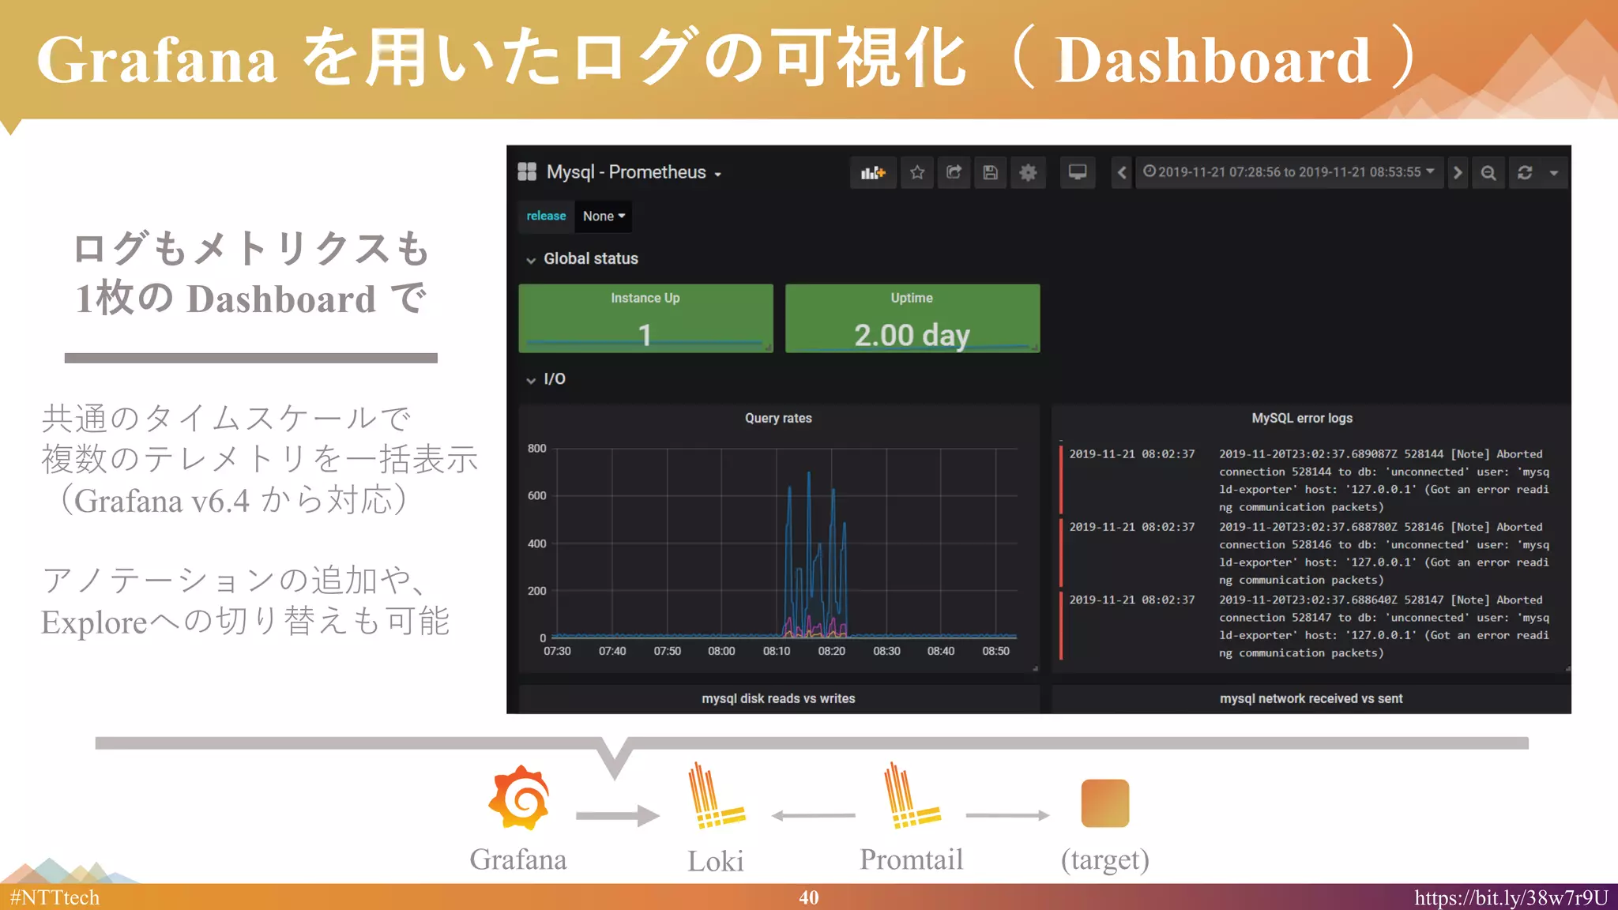Open refresh interval dropdown arrow

tap(1554, 172)
